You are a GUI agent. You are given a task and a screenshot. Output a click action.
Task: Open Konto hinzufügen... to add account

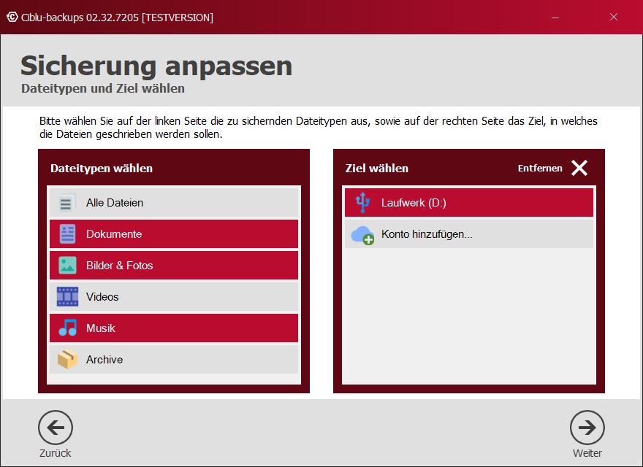pyautogui.click(x=469, y=234)
